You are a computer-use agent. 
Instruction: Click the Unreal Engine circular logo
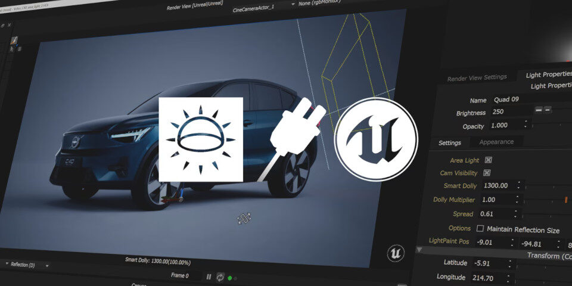click(375, 139)
